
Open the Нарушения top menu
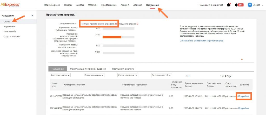(152, 5)
